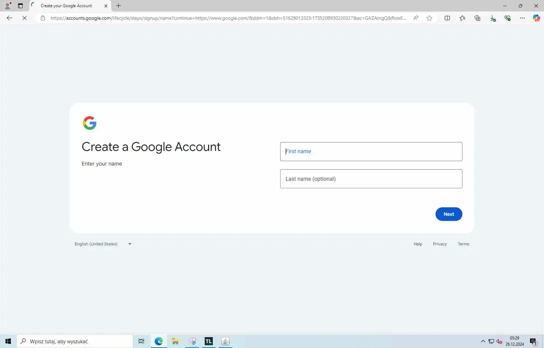Open the notification center

pos(533,341)
